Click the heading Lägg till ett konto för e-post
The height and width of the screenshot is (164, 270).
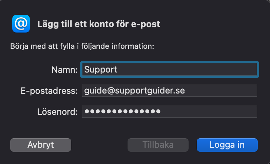click(99, 24)
